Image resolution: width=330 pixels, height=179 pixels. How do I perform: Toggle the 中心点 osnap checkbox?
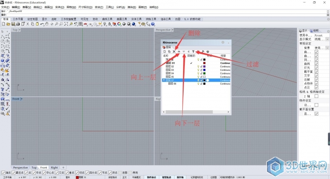[x=44, y=173]
